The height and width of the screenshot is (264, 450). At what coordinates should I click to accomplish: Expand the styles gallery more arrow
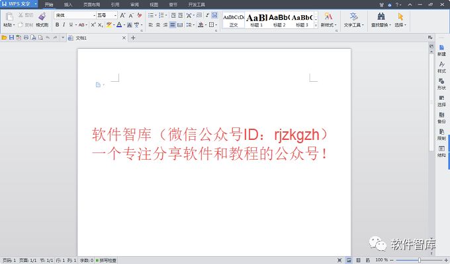coord(316,26)
